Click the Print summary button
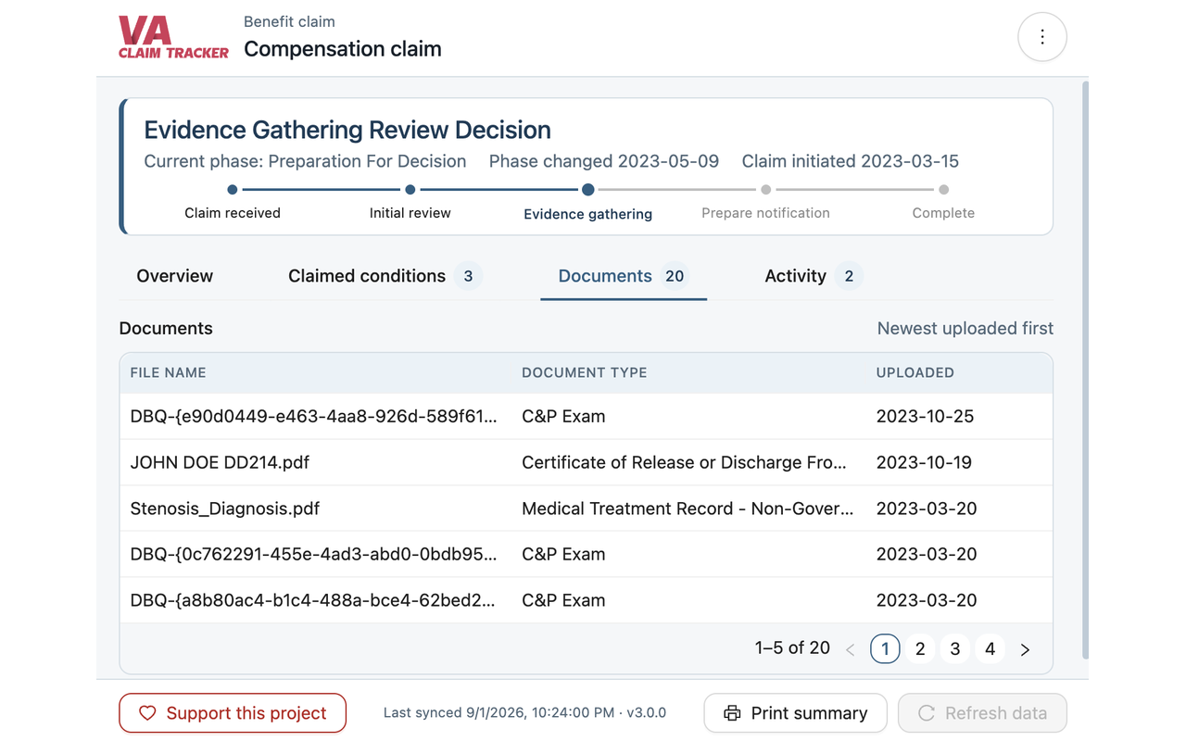 pyautogui.click(x=796, y=713)
